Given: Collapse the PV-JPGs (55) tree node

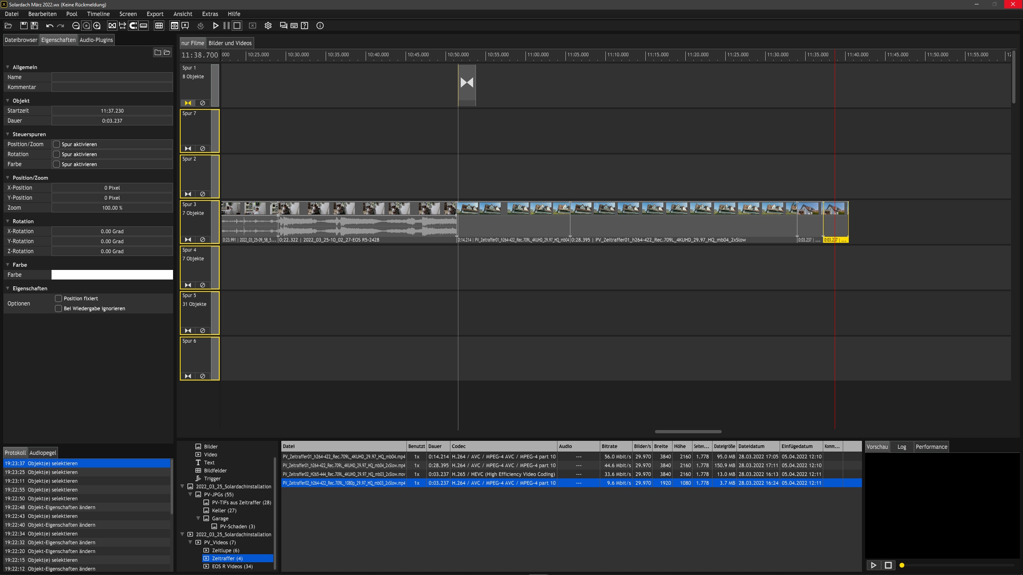Looking at the screenshot, I should (x=190, y=494).
